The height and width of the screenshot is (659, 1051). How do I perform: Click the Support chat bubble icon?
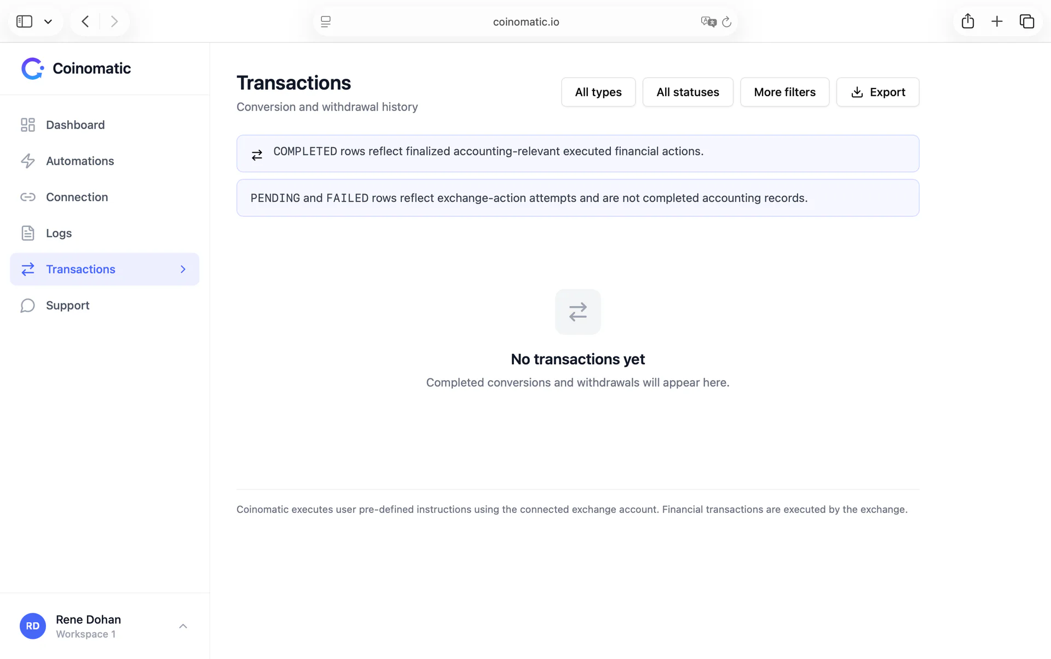pyautogui.click(x=28, y=305)
